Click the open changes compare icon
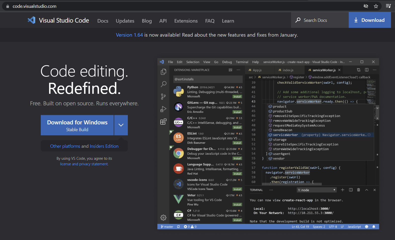The height and width of the screenshot is (240, 395). 359,70
